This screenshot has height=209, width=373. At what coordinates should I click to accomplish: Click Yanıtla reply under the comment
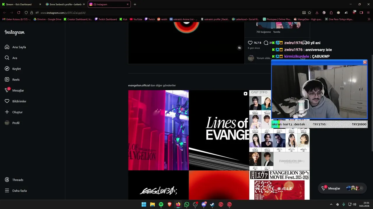pos(277,32)
